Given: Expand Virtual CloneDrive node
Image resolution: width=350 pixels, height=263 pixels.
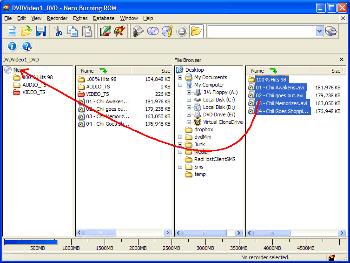Looking at the screenshot, I should 189,122.
